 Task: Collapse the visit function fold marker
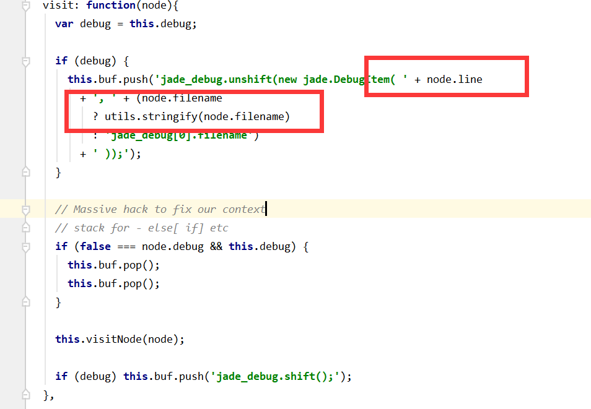[x=25, y=6]
